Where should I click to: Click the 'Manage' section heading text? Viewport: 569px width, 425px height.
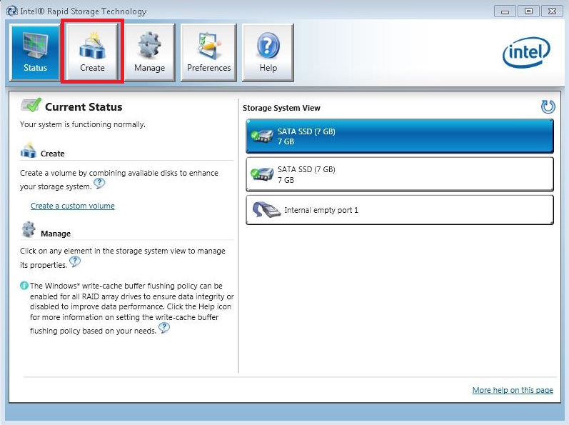[x=56, y=234]
